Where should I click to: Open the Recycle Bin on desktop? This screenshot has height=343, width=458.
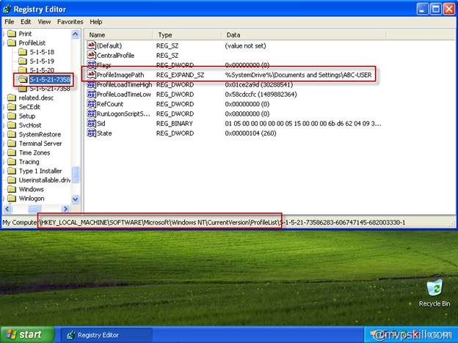coord(435,292)
